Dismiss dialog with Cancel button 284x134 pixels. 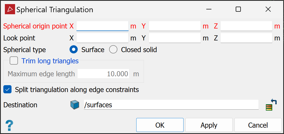click(258, 125)
